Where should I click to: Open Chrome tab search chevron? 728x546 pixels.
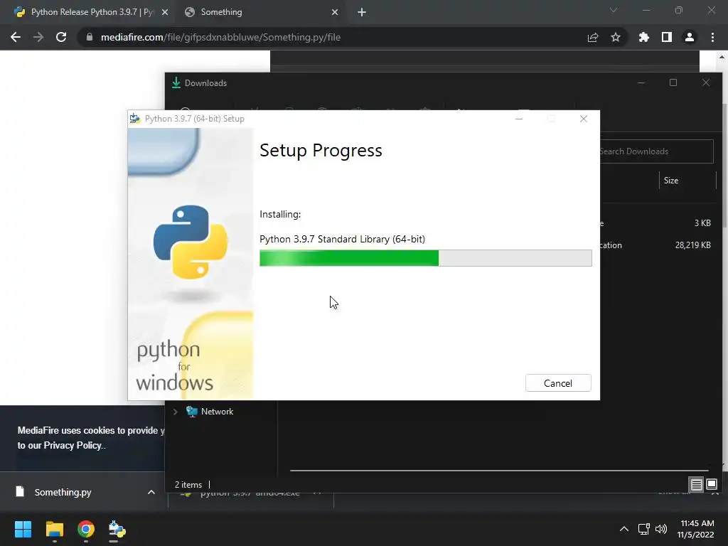click(x=614, y=10)
